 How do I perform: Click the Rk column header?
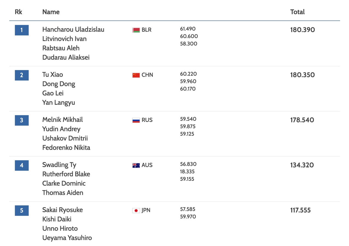coord(19,12)
